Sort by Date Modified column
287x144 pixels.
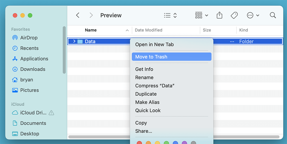[149, 30]
